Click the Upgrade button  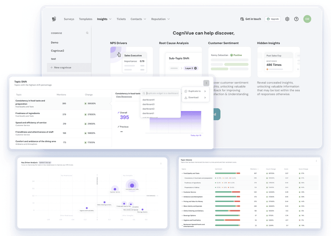273,19
